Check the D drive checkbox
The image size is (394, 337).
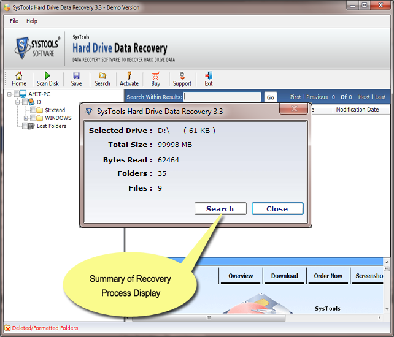(x=25, y=102)
